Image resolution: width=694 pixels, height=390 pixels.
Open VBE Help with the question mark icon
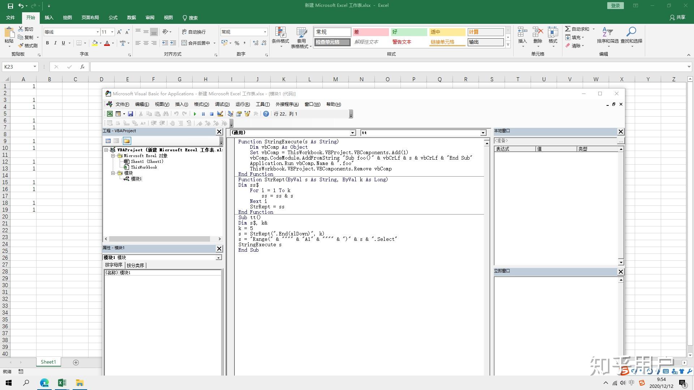point(266,114)
